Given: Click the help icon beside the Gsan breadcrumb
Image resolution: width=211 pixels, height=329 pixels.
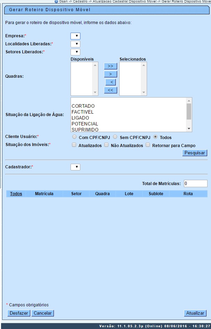Looking at the screenshot, I should tap(56, 1).
